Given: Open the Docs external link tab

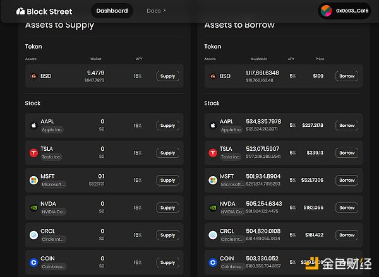Looking at the screenshot, I should [x=156, y=11].
